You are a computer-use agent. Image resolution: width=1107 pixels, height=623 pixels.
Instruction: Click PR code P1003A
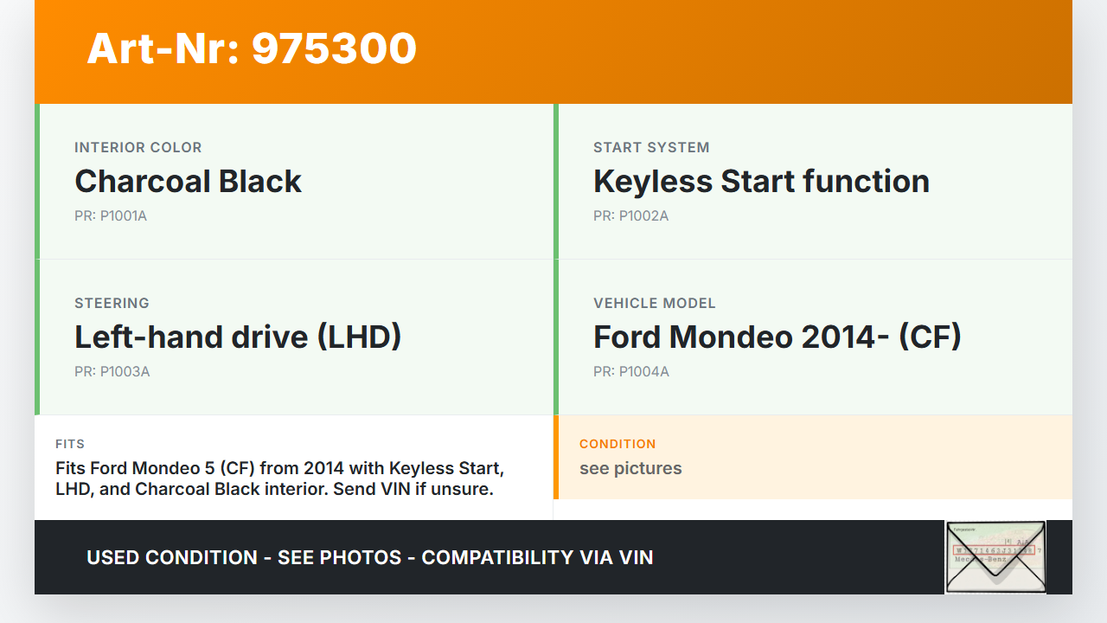coord(112,372)
